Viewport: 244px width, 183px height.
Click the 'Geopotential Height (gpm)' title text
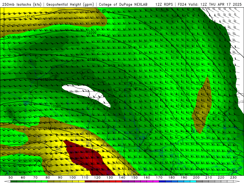(70, 5)
